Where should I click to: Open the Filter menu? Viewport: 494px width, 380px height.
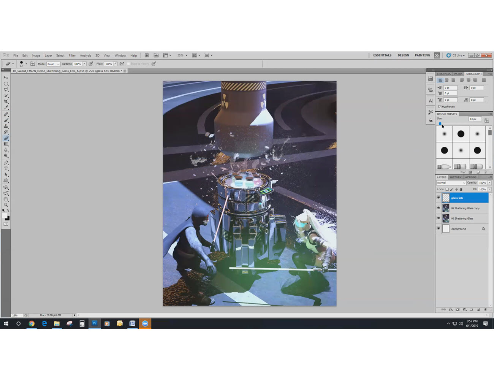pyautogui.click(x=72, y=55)
